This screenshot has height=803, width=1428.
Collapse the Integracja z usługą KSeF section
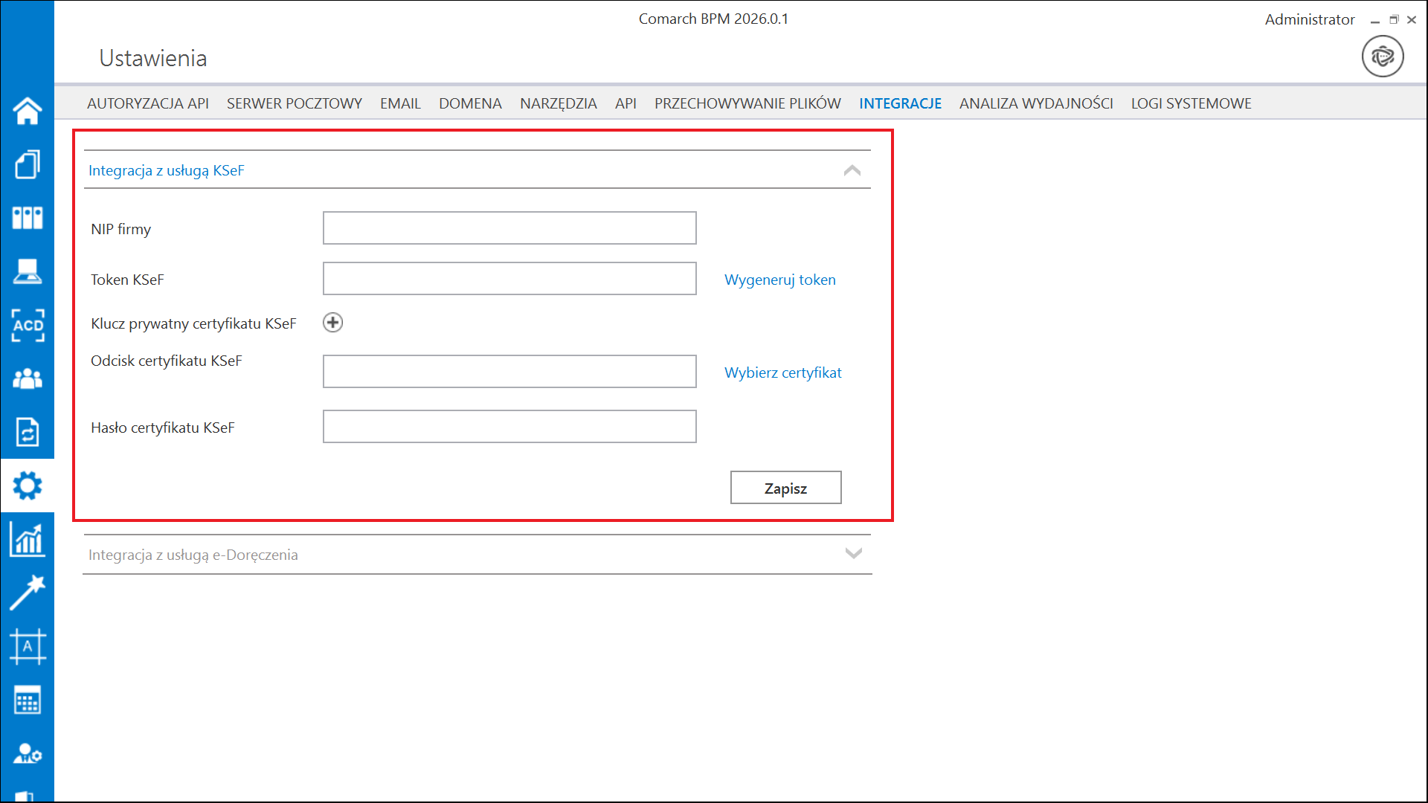(x=852, y=170)
